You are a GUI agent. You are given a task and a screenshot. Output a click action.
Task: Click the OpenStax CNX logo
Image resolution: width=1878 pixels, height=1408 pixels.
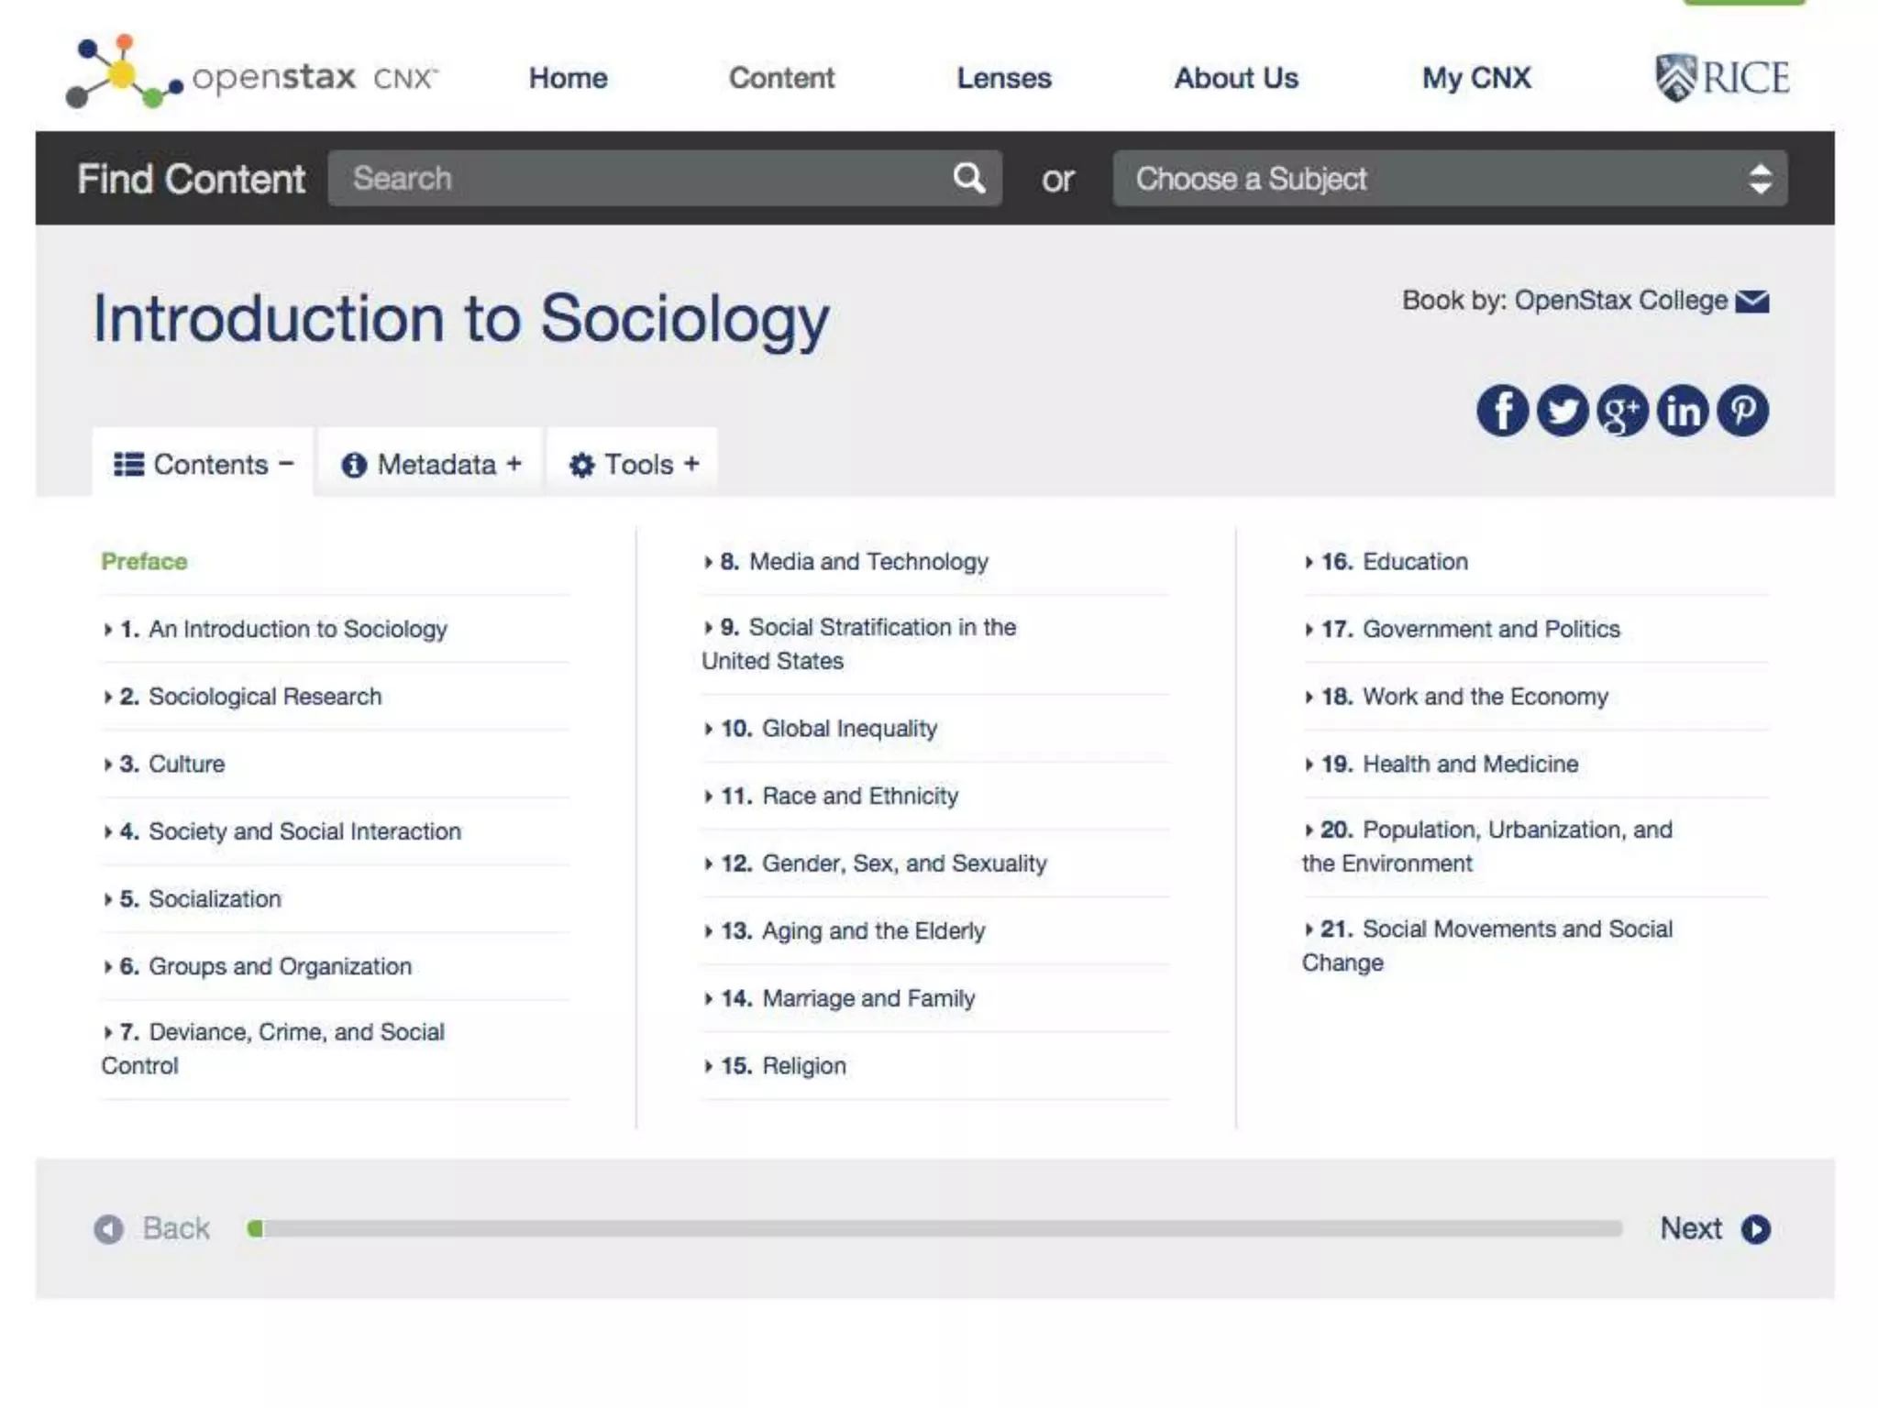[252, 73]
